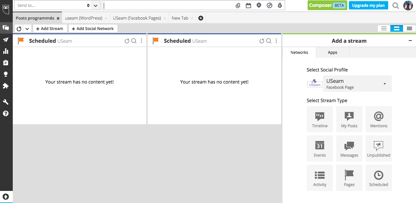Choose the Unpublished stream type
Image resolution: width=416 pixels, height=203 pixels.
(378, 148)
